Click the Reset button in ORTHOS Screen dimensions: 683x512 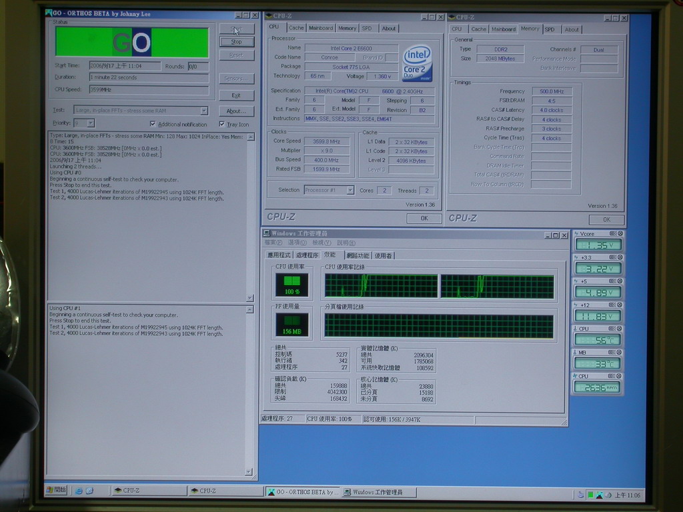(237, 55)
